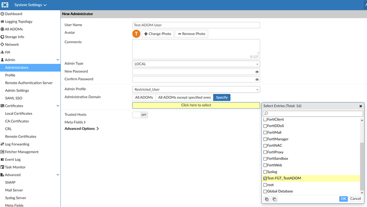Click the Task Monitor sidebar icon
Viewport: 367px width, 207px height.
pyautogui.click(x=3, y=167)
